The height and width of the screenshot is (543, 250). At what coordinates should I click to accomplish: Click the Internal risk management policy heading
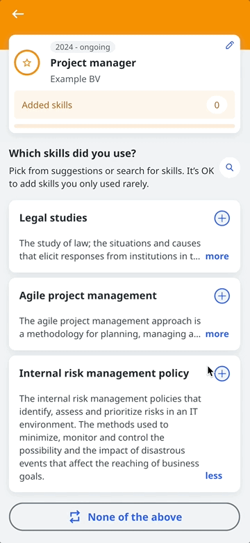point(104,373)
